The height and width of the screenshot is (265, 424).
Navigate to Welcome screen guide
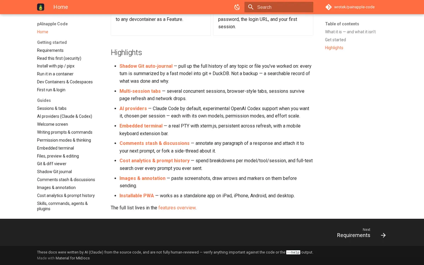(52, 124)
